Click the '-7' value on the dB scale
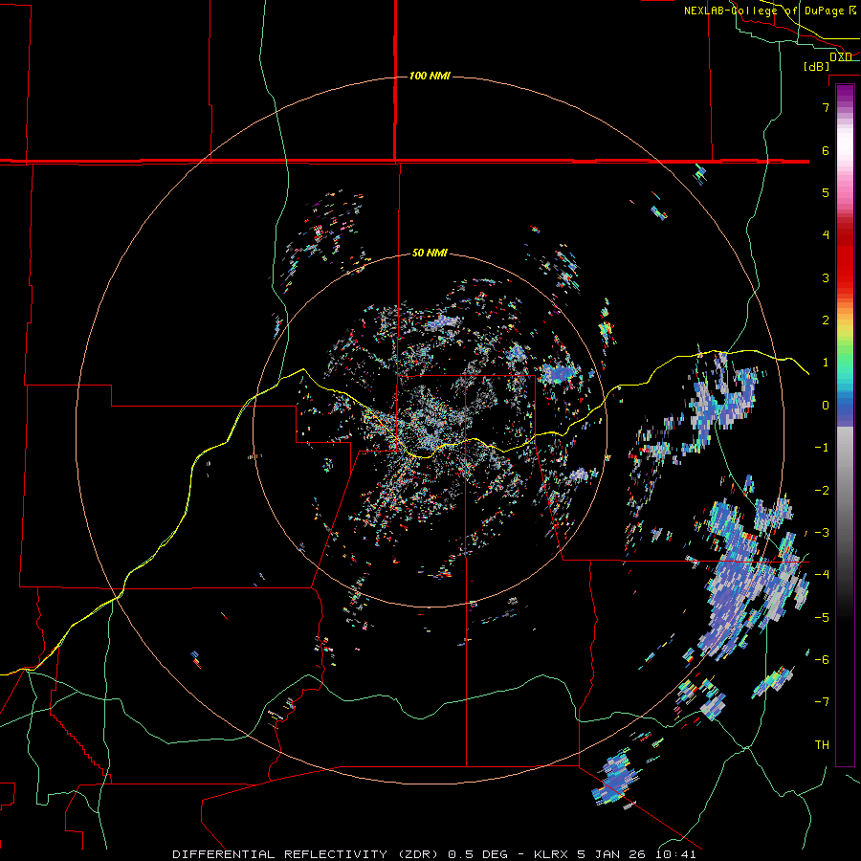The width and height of the screenshot is (861, 861). (x=822, y=702)
